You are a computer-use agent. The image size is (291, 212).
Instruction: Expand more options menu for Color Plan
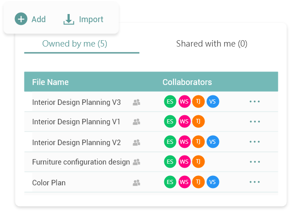point(255,182)
